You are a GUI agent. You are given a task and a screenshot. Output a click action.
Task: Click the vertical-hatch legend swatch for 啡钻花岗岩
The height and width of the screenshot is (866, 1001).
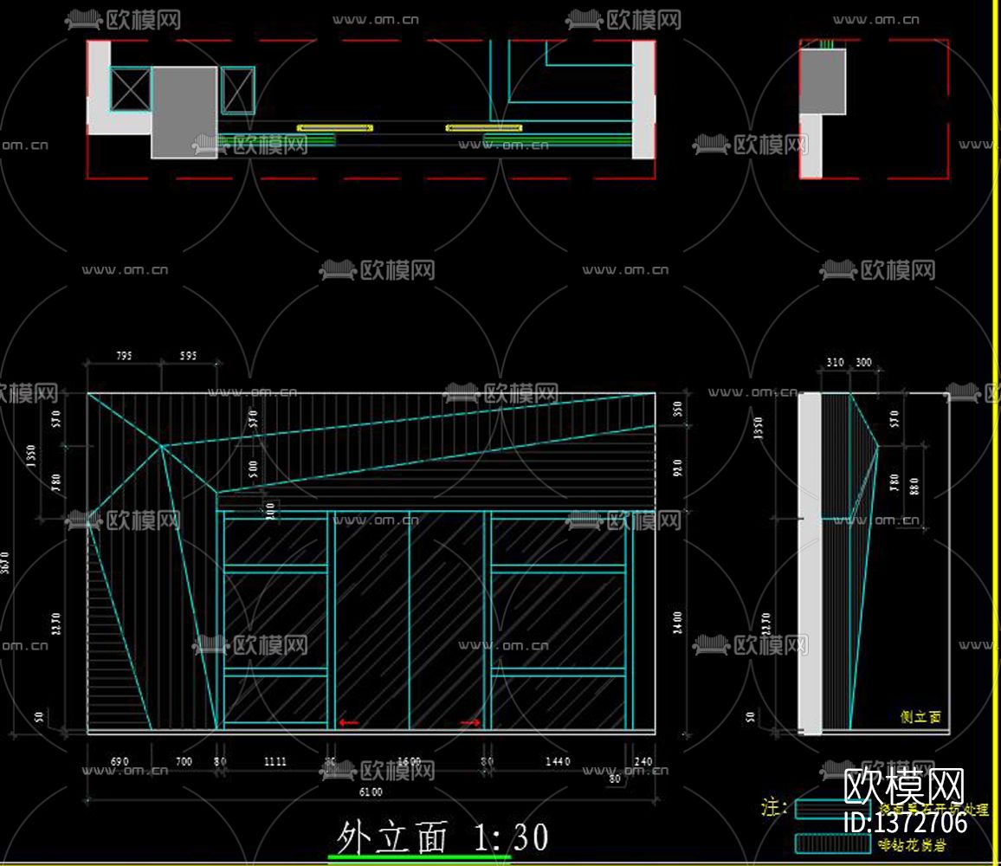pos(832,843)
